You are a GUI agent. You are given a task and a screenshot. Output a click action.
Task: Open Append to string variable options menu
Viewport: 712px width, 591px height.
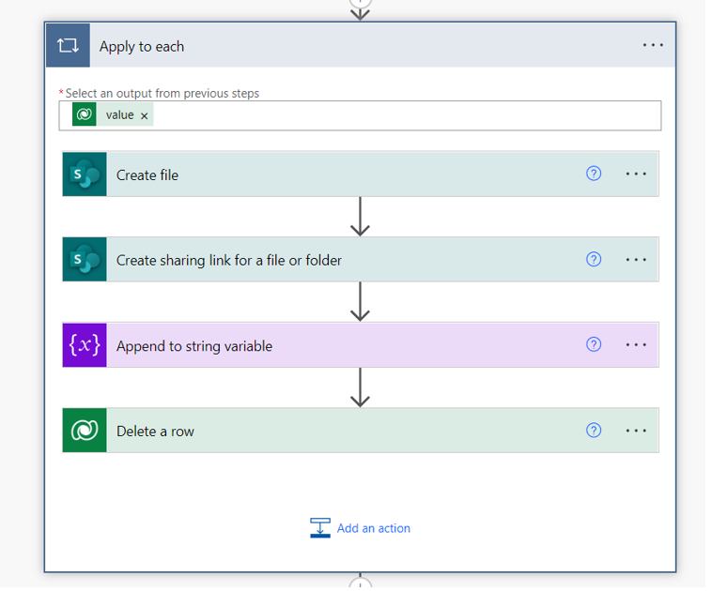(636, 345)
